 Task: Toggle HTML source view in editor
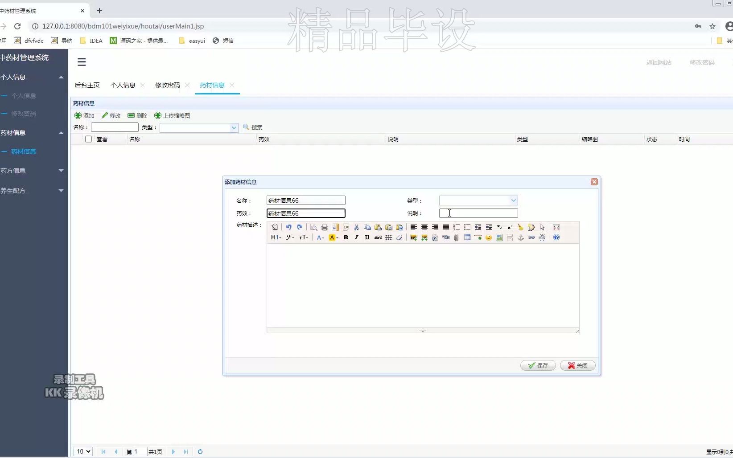pyautogui.click(x=275, y=227)
